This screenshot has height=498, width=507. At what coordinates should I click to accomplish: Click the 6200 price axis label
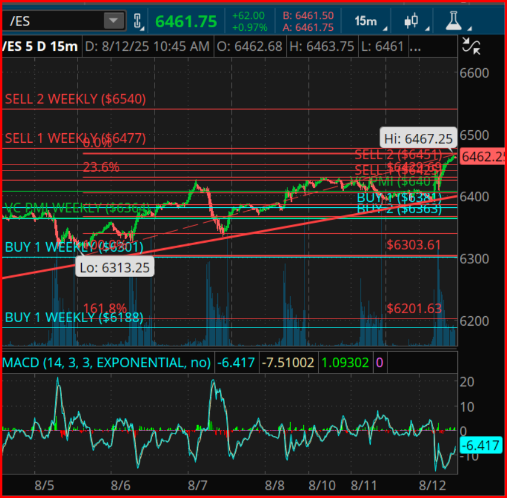click(474, 321)
